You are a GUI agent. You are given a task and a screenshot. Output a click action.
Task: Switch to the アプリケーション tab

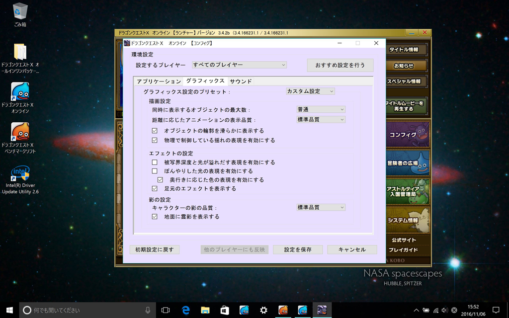click(x=159, y=81)
